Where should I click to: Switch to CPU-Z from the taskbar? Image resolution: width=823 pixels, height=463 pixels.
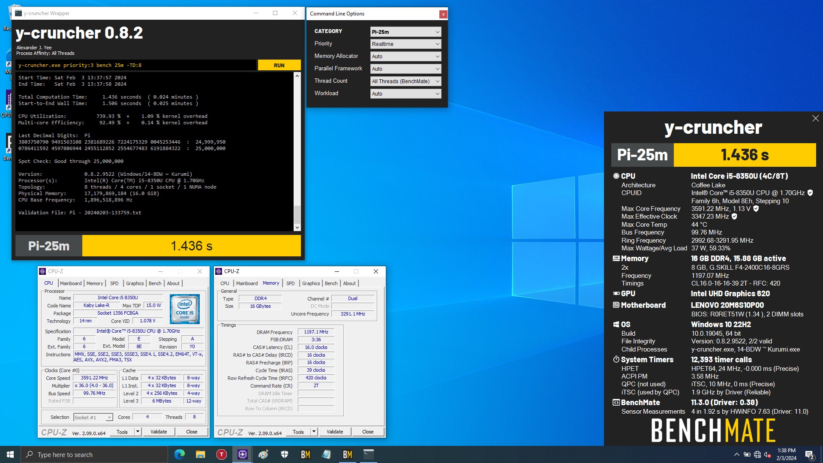(243, 454)
